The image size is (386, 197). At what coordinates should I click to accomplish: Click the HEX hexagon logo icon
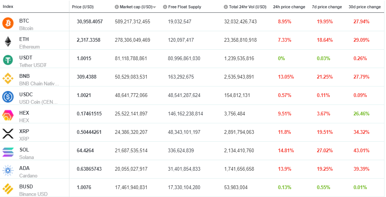(x=8, y=115)
